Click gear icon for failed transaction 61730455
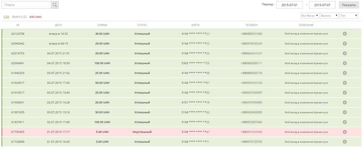 (x=345, y=132)
